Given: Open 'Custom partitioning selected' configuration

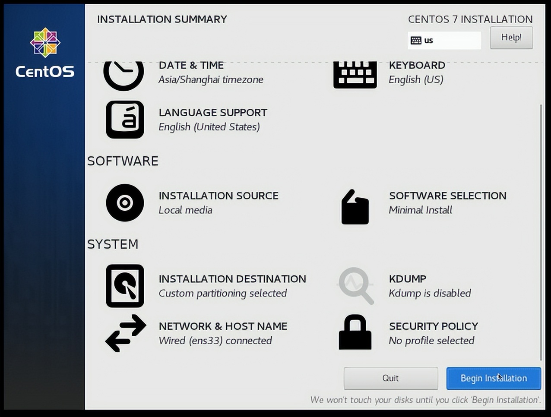Looking at the screenshot, I should [223, 293].
